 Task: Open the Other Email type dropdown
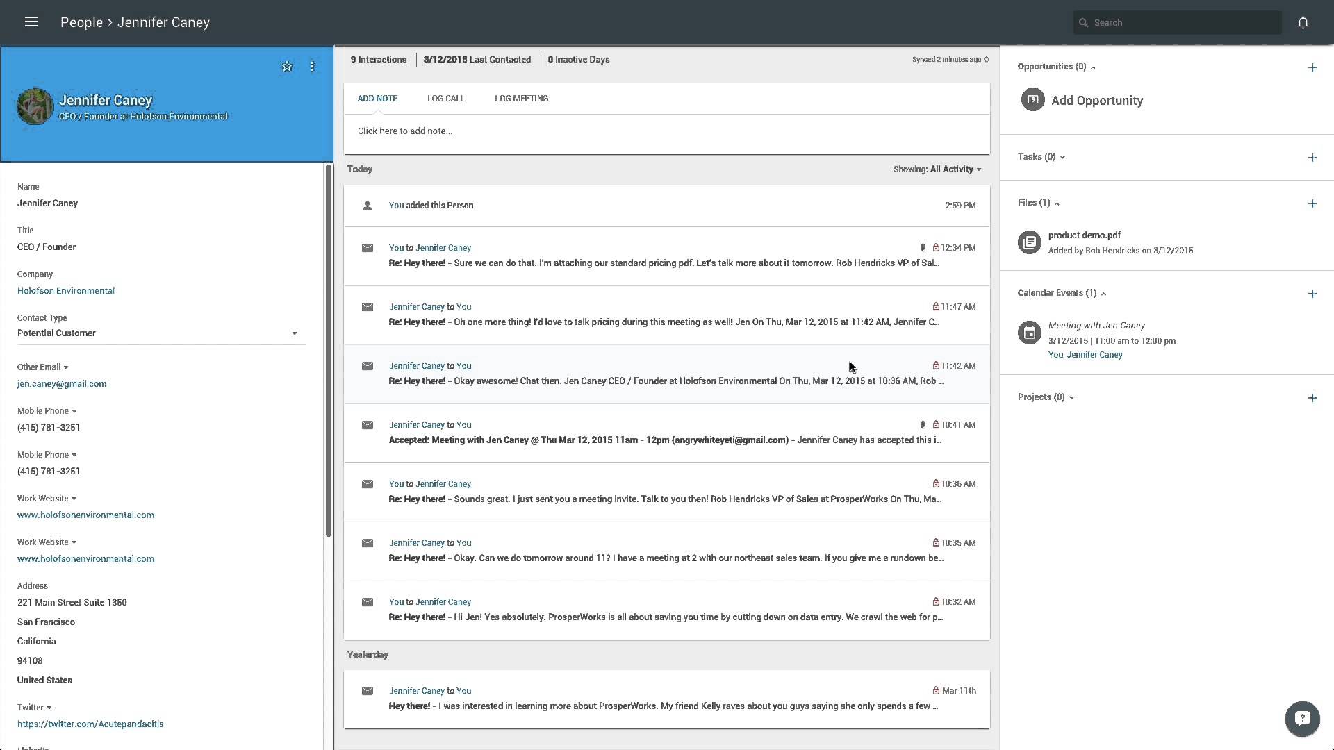tap(43, 367)
